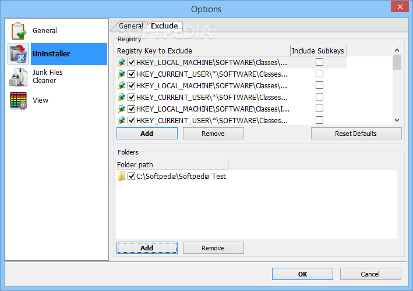The height and width of the screenshot is (291, 413).
Task: Click registry icon of the Classes\I... row
Action: 121,109
